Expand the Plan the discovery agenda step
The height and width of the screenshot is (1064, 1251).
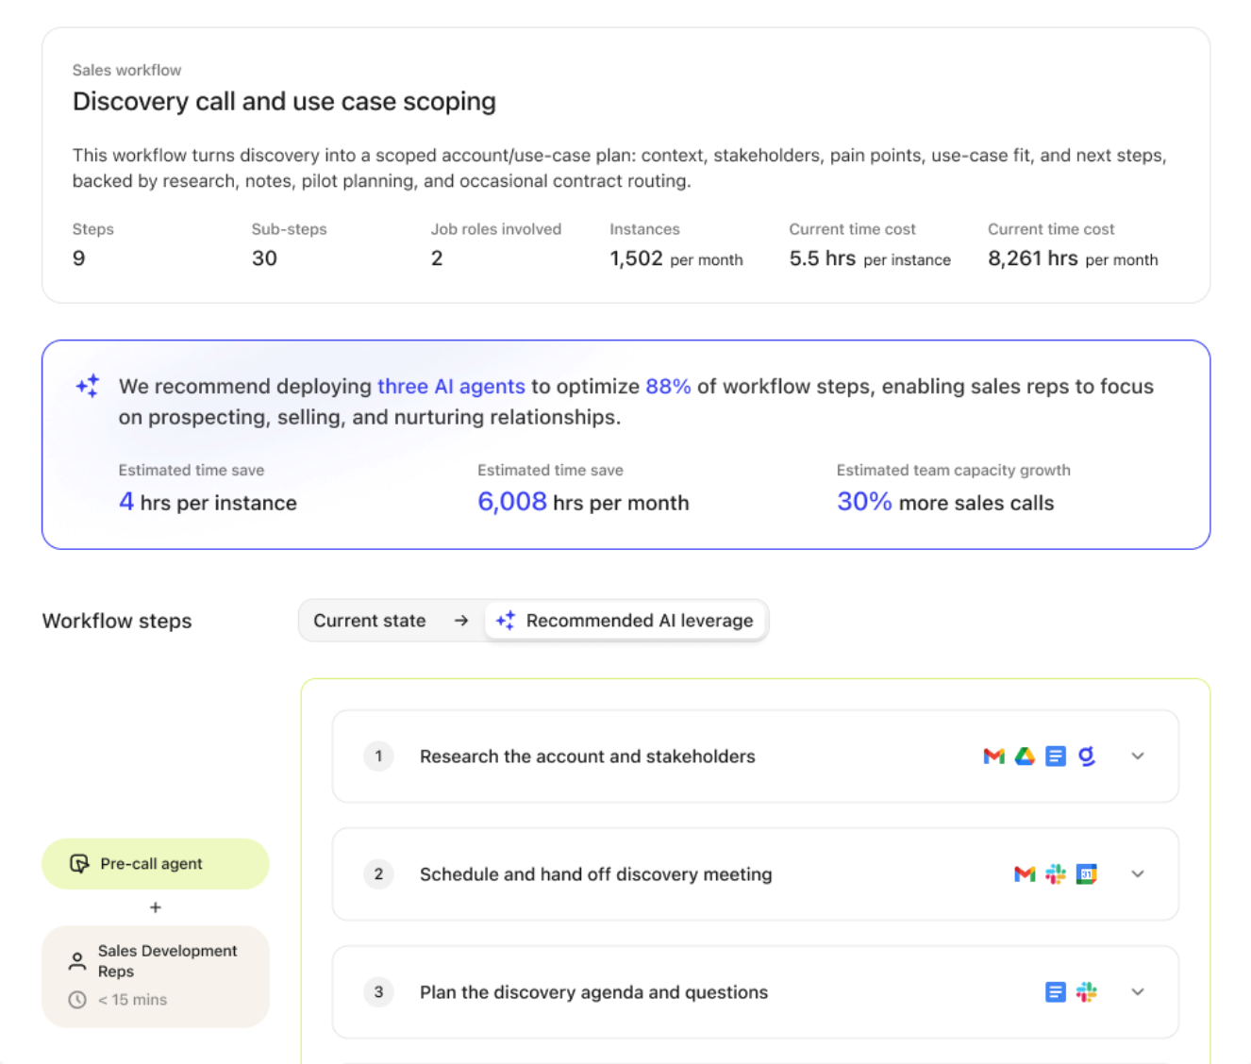click(1138, 992)
